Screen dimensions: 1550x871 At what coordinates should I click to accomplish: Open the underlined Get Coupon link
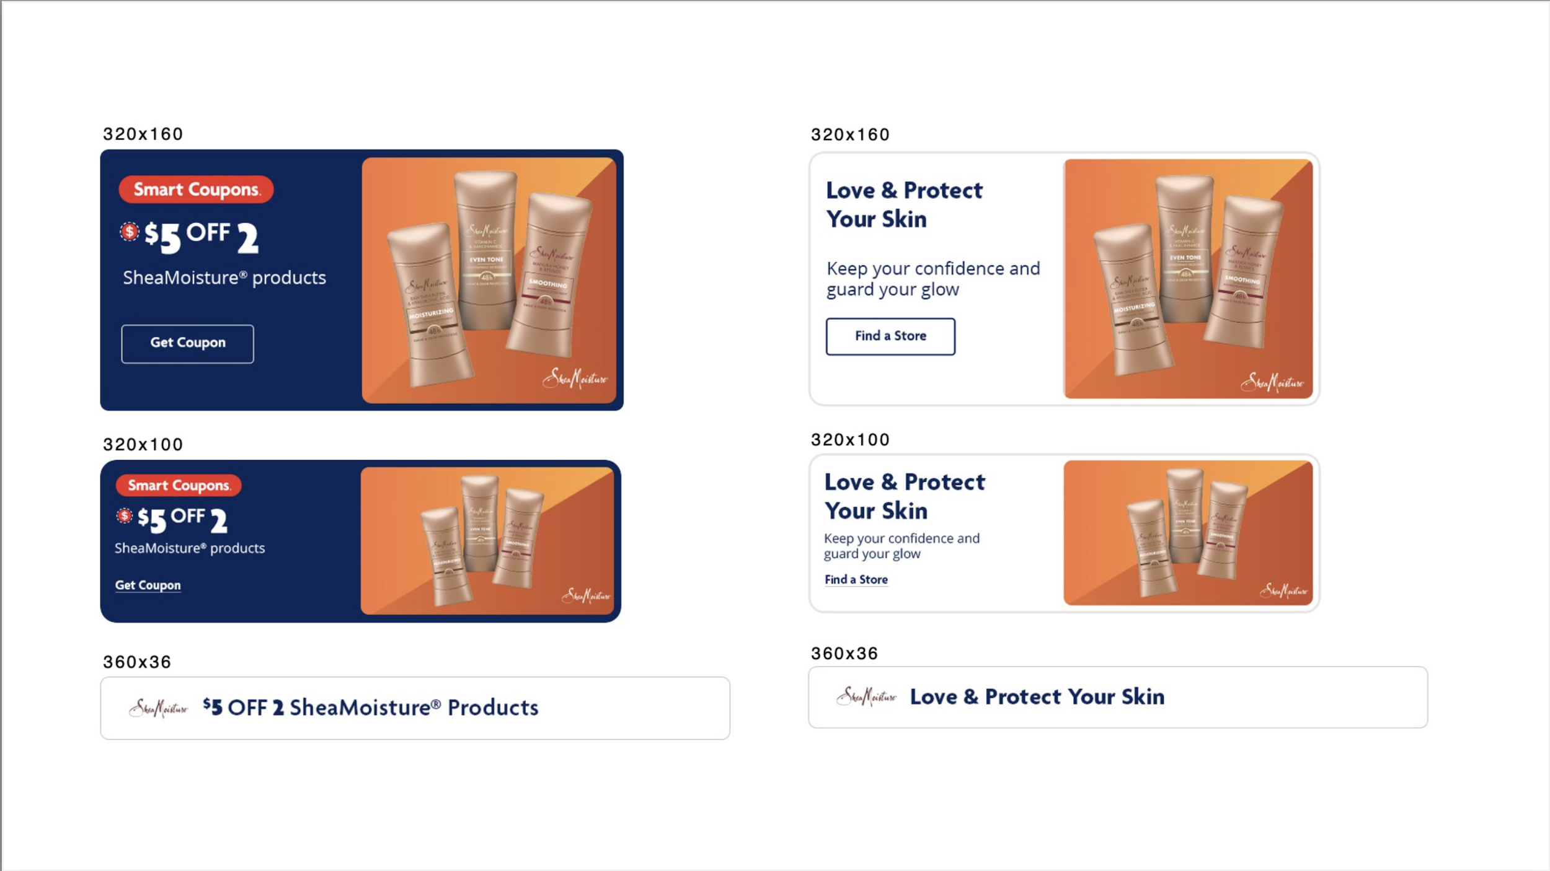pyautogui.click(x=148, y=585)
